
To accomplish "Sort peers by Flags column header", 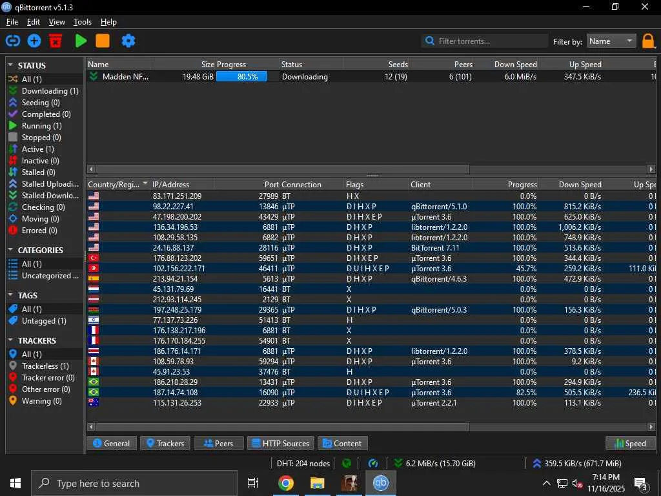I will point(376,184).
